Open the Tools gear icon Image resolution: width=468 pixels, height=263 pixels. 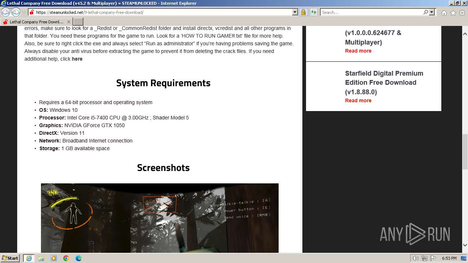click(462, 13)
